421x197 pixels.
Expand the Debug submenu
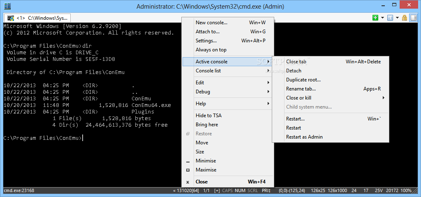[x=228, y=92]
